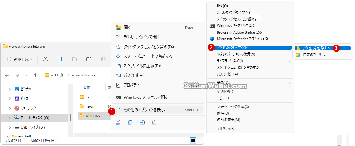
Task: Click the Rename icon at context menu bottom
Action: pyautogui.click(x=142, y=123)
